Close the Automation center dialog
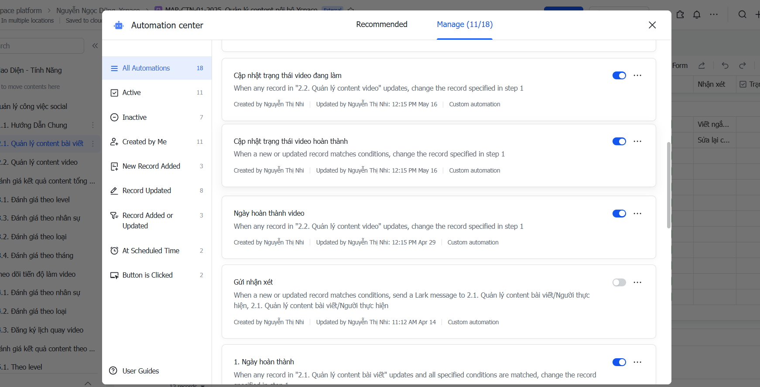The height and width of the screenshot is (387, 760). [652, 25]
